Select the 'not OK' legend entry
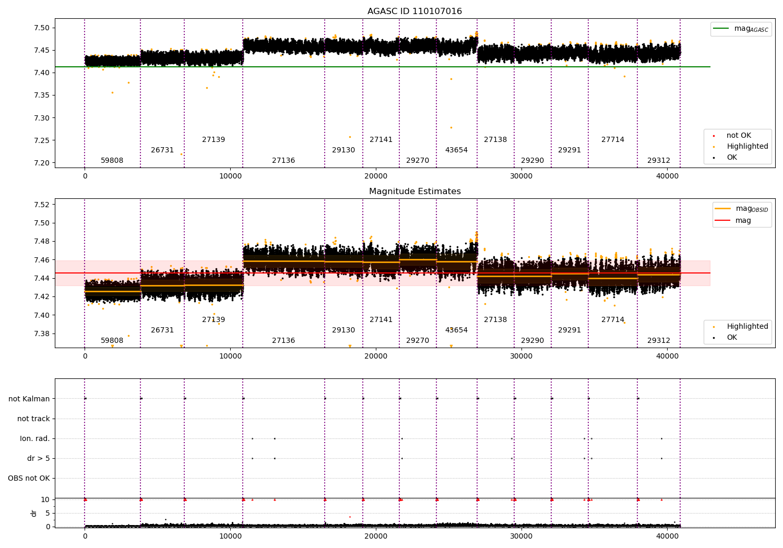 tap(739, 136)
